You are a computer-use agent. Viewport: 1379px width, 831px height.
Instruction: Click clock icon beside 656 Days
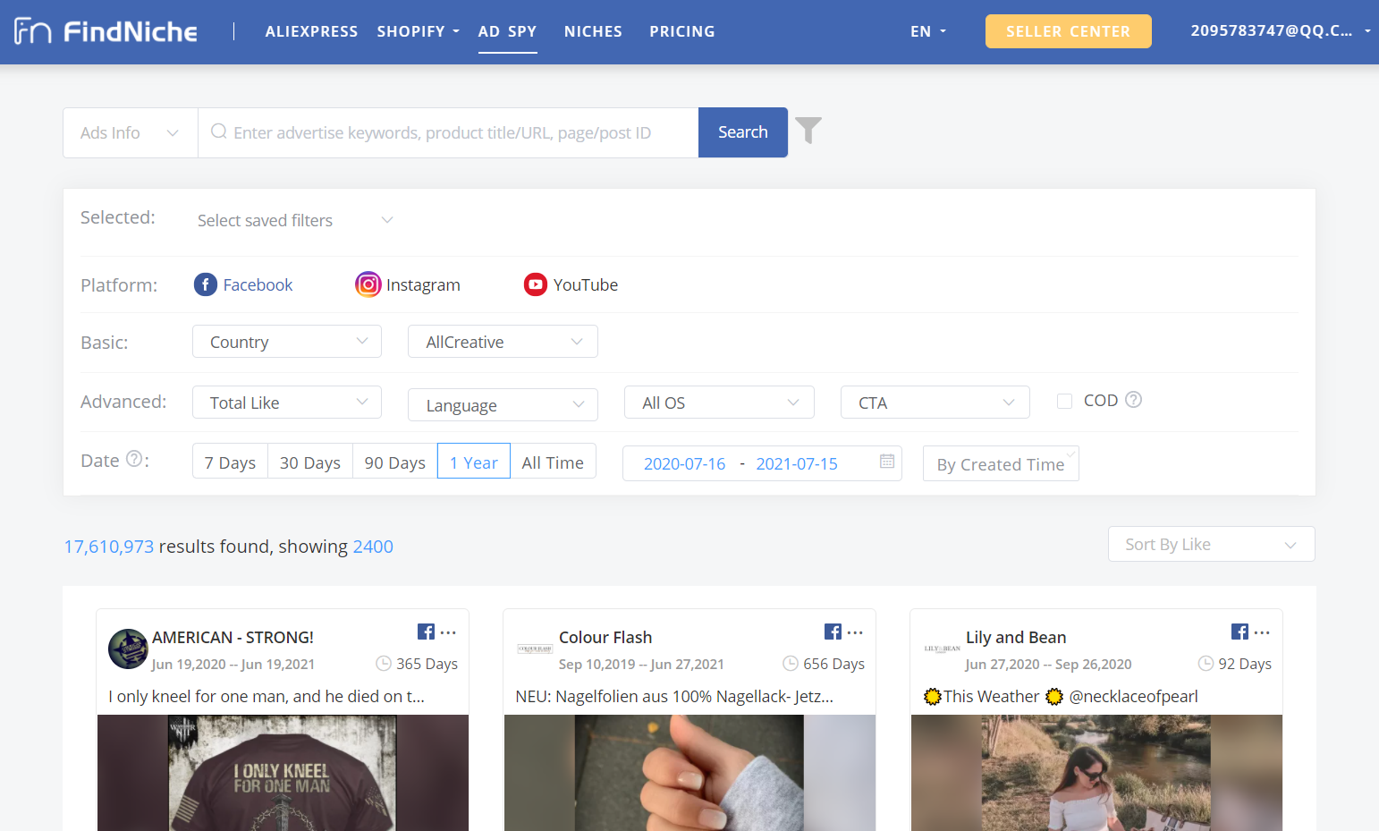tap(791, 664)
